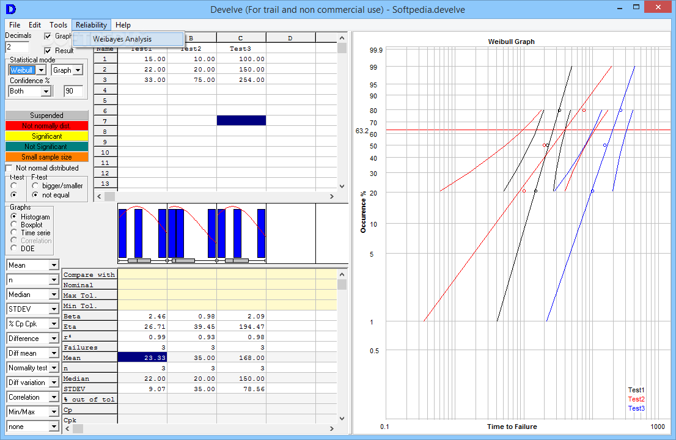Select the Boxplot graph option

(14, 224)
